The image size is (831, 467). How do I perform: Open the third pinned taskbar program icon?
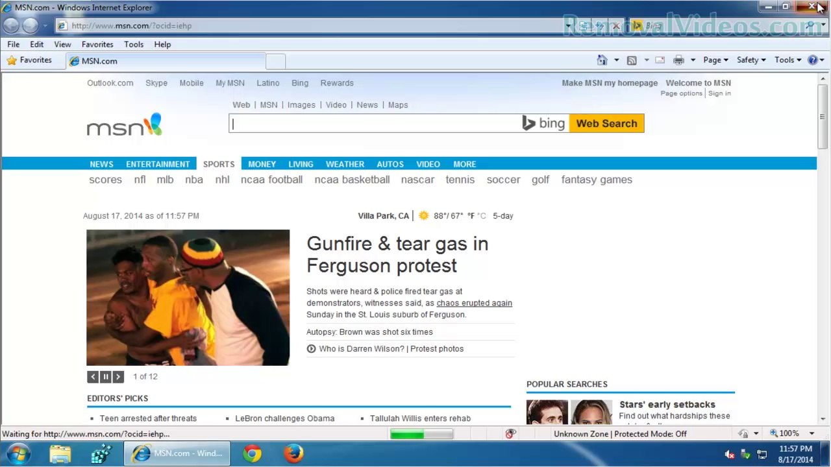pyautogui.click(x=101, y=453)
